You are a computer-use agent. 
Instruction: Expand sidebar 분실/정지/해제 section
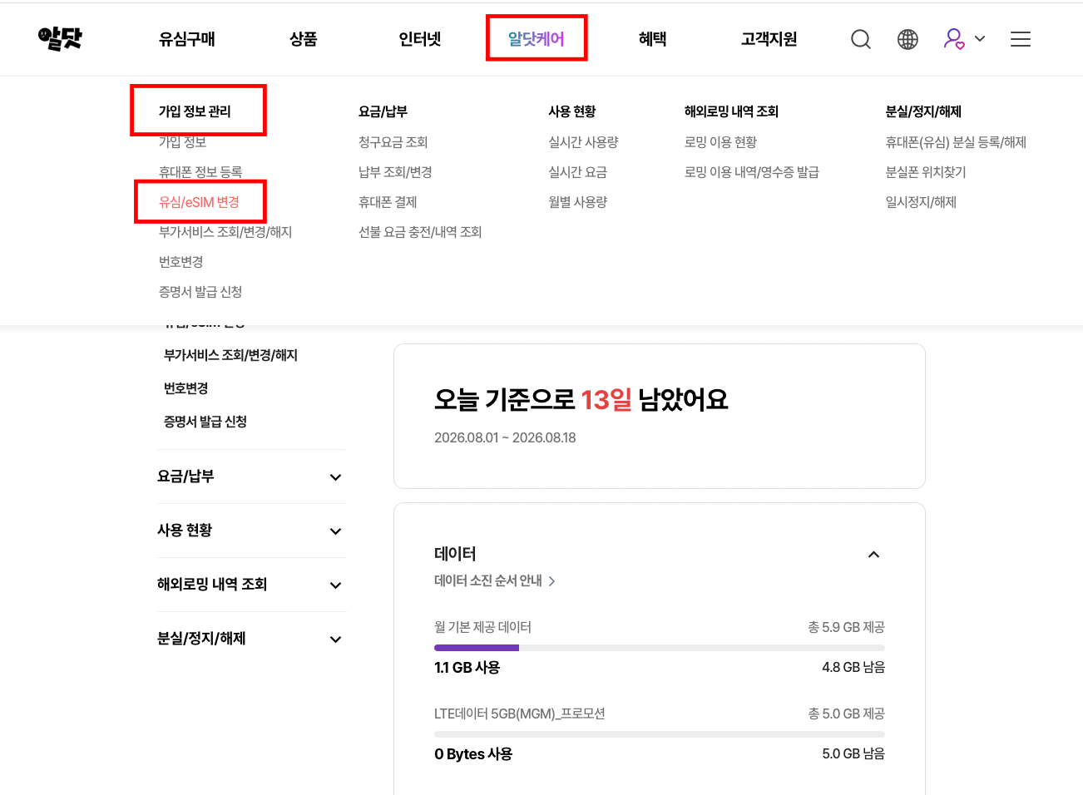pyautogui.click(x=250, y=639)
